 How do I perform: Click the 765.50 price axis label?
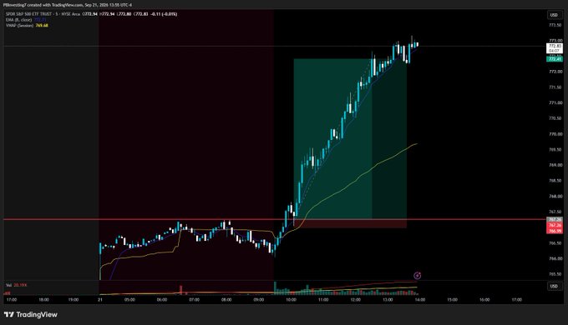[x=555, y=274]
